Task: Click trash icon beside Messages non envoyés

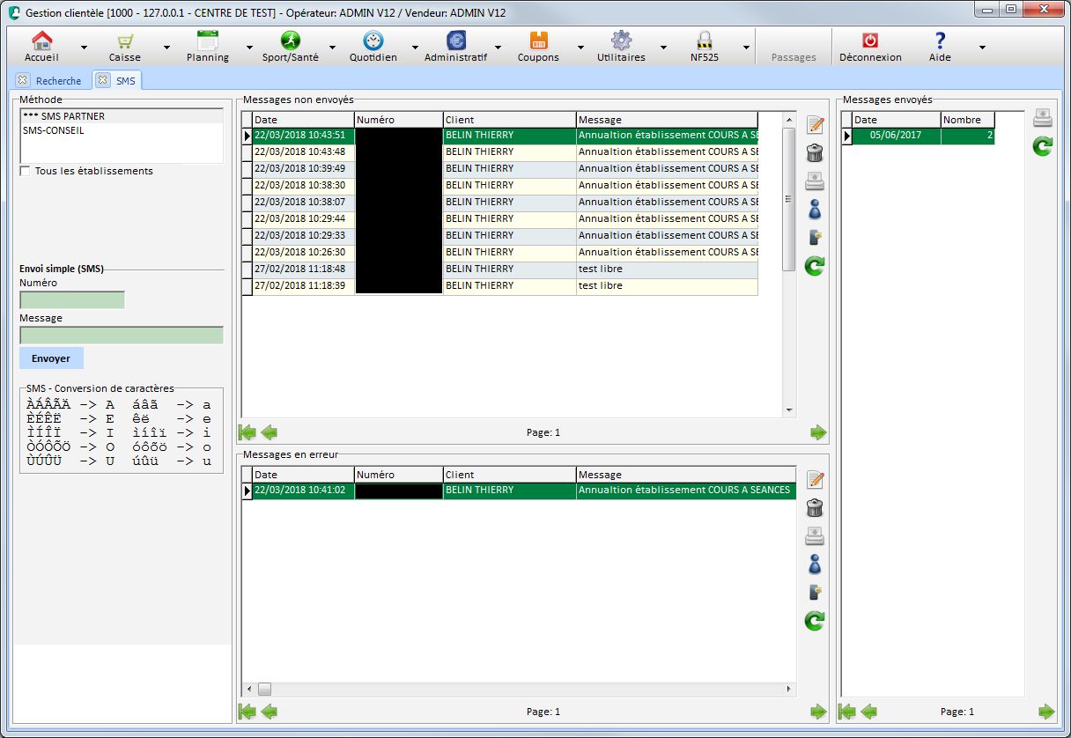Action: pyautogui.click(x=815, y=153)
